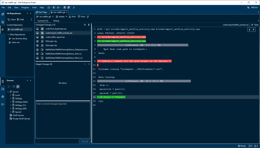Open the File menu
260x148 pixels.
3,7
